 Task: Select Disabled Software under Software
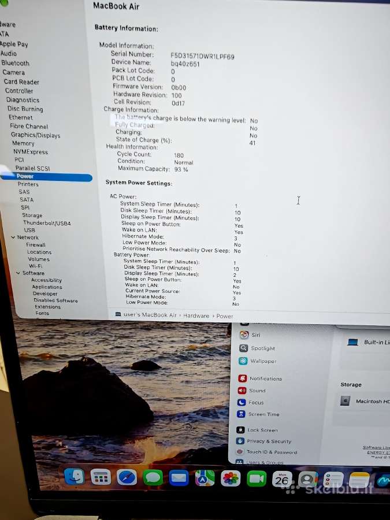coord(55,300)
